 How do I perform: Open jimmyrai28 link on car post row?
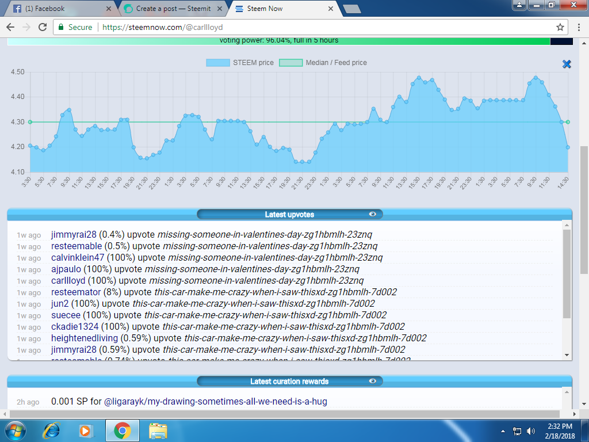tap(74, 349)
